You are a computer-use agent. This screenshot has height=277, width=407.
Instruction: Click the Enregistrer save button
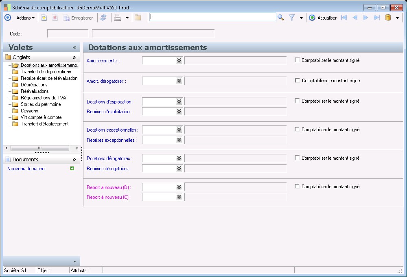tap(78, 18)
